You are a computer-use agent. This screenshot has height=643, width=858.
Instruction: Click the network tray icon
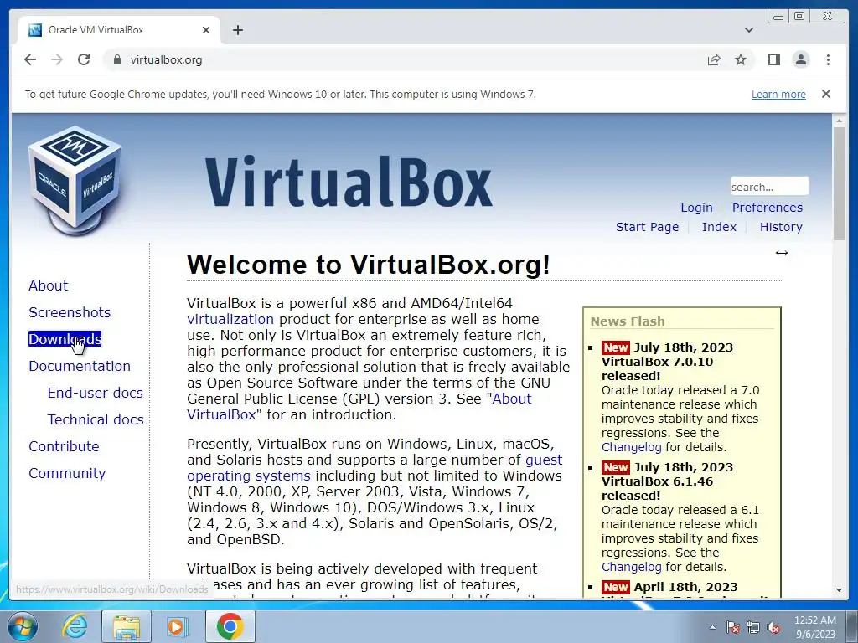[x=753, y=627]
